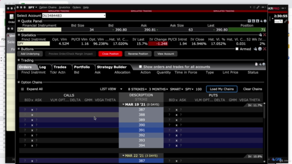Collapse the Quote Panel section
Screen dimensions: 292x164
click(x=19, y=21)
